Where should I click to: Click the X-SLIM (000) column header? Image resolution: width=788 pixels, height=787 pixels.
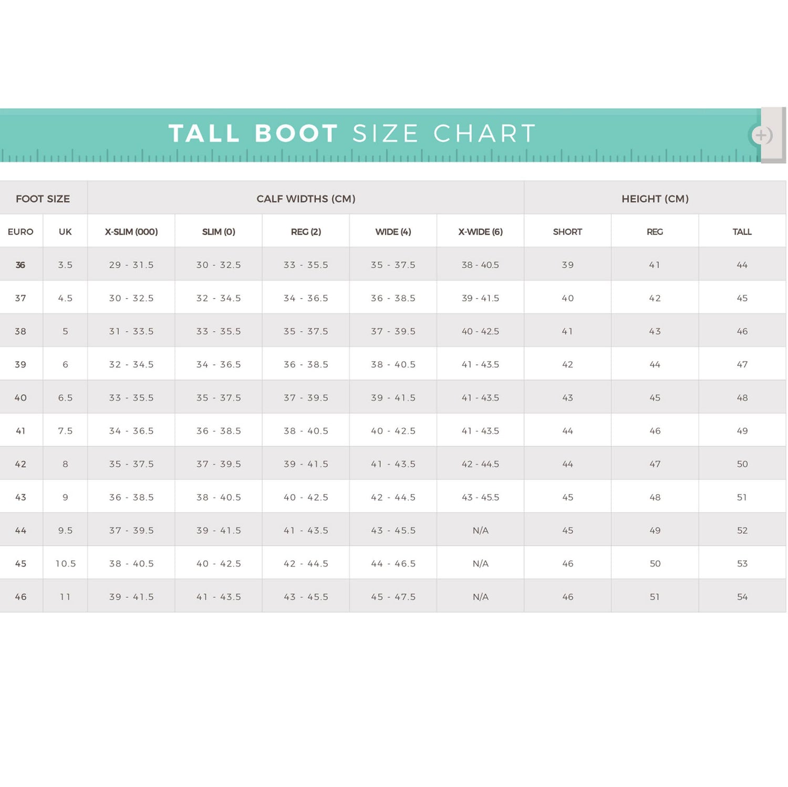tap(132, 231)
